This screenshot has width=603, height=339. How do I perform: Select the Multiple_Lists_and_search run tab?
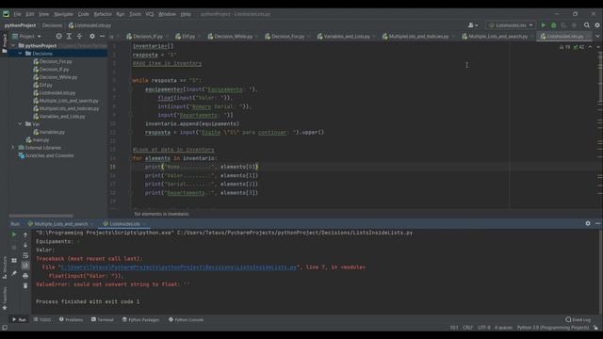click(x=59, y=224)
